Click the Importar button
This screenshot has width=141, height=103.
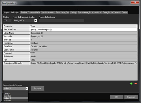click(x=37, y=88)
